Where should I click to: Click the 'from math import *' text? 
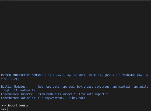pos(93,94)
